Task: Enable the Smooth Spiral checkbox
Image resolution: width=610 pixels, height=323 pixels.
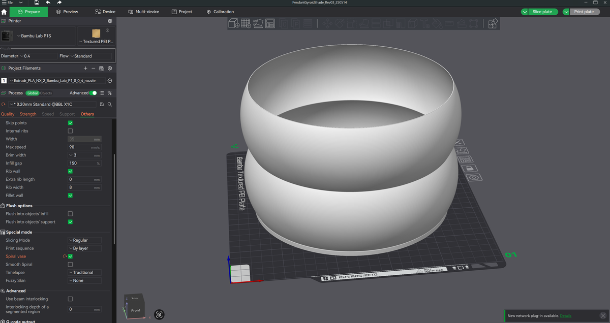Action: (70, 265)
